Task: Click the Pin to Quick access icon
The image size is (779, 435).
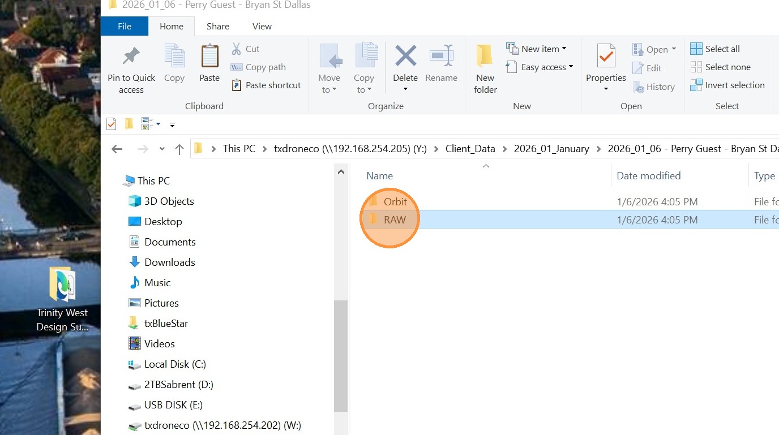Action: coord(131,57)
